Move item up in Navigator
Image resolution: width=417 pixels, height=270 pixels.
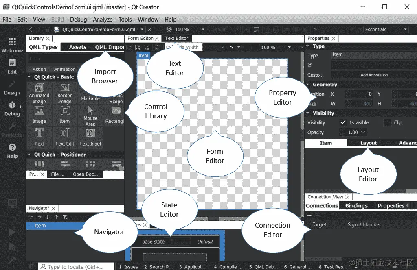pyautogui.click(x=56, y=217)
